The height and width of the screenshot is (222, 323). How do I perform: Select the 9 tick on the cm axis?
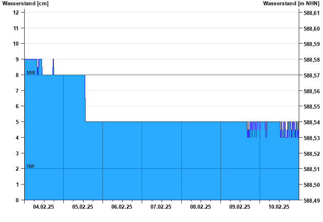tap(17, 59)
